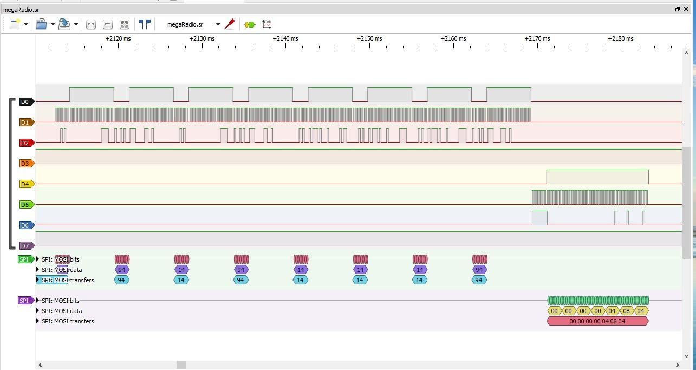Image resolution: width=696 pixels, height=370 pixels.
Task: Click the zoom-to-fit icon
Action: (x=125, y=24)
